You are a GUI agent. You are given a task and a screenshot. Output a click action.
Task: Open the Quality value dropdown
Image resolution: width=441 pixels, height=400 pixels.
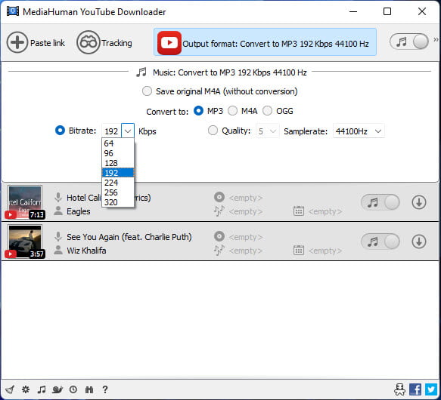click(x=267, y=131)
